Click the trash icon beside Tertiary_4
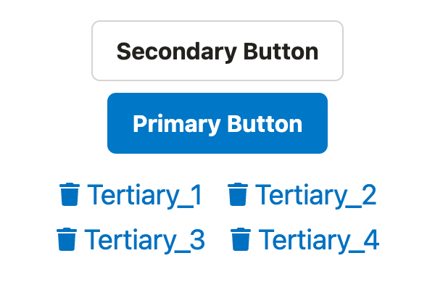The image size is (435, 290). tap(241, 239)
